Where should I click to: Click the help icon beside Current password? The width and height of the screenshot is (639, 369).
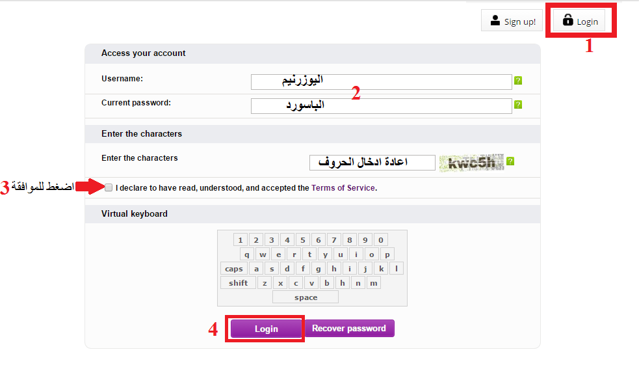518,105
